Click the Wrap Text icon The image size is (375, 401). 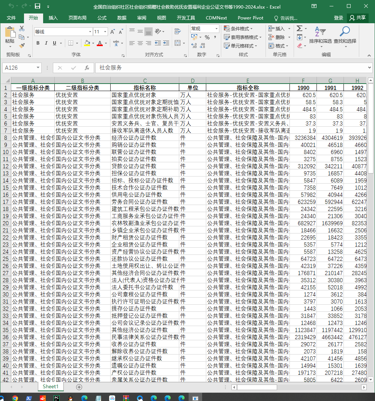tap(177, 31)
